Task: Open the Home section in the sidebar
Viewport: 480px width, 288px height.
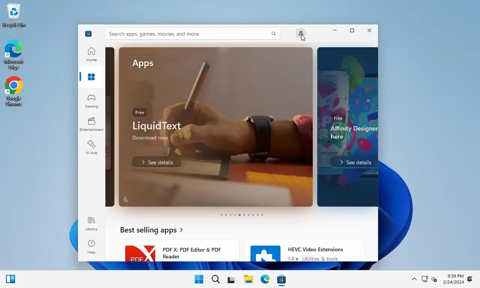Action: 91,54
